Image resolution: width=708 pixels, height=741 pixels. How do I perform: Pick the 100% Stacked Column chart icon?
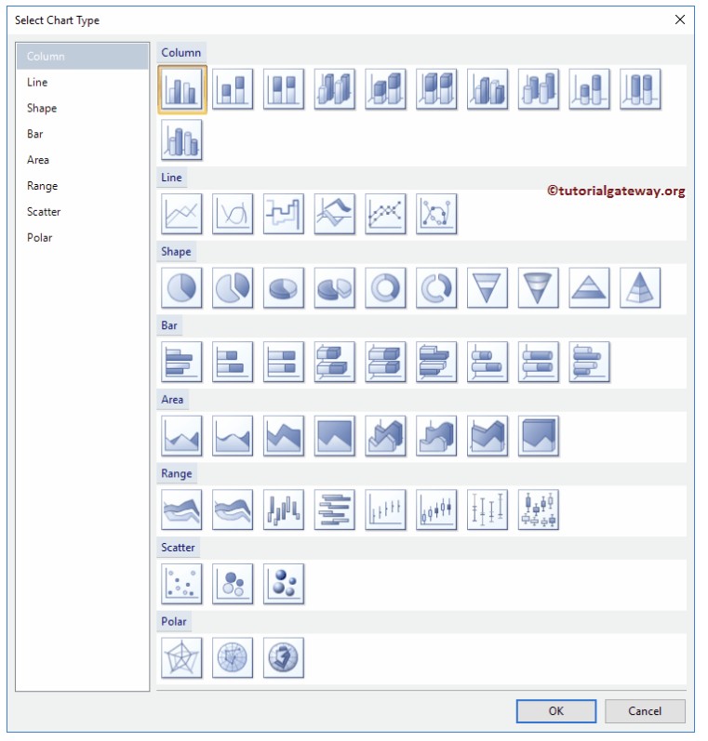(x=284, y=89)
